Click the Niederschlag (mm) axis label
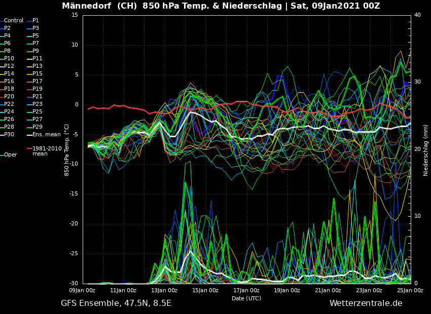This screenshot has height=314, width=431. (x=426, y=150)
